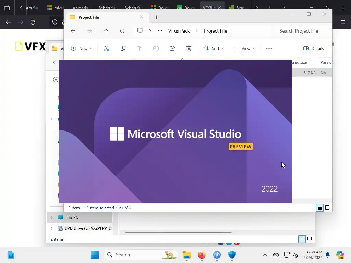This screenshot has height=263, width=351.
Task: Open the notification bell in system tray
Action: pyautogui.click(x=328, y=255)
